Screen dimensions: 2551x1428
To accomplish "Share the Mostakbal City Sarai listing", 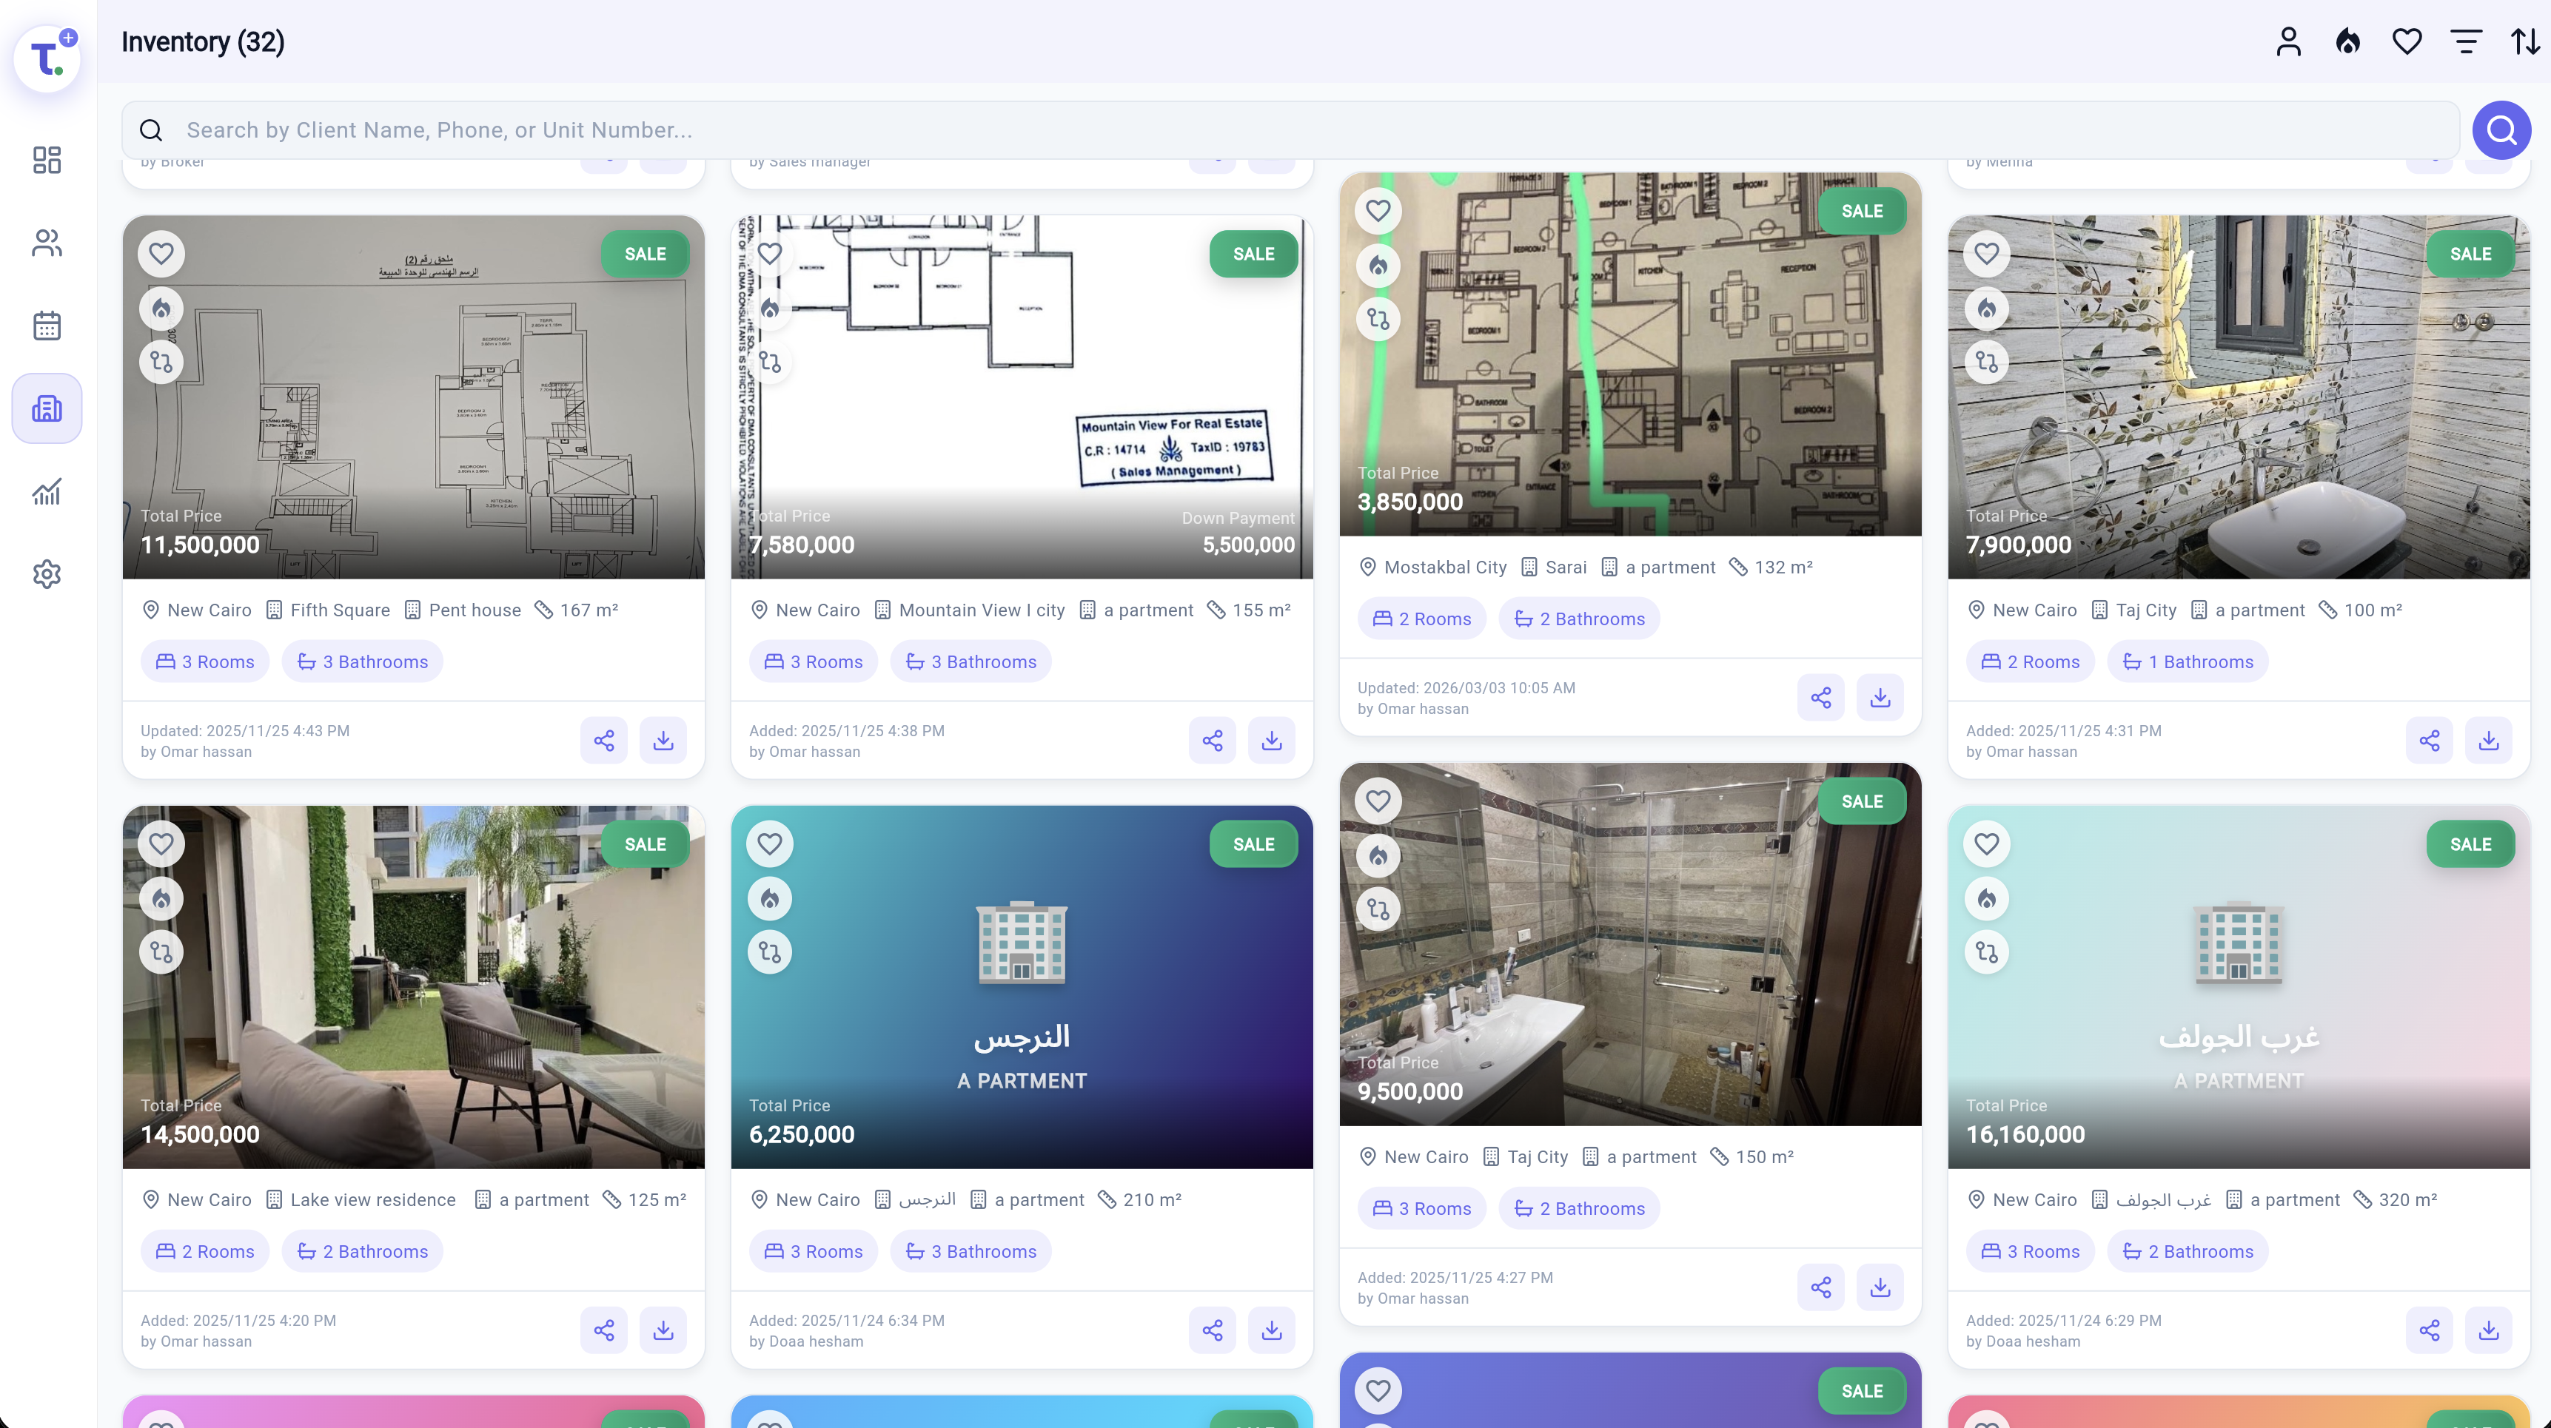I will pos(1821,698).
